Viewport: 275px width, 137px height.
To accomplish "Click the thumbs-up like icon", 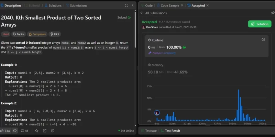I will [x=3, y=131].
